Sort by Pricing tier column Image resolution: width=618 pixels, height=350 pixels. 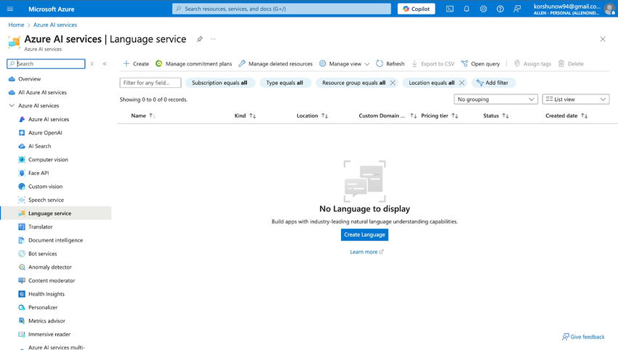point(439,115)
